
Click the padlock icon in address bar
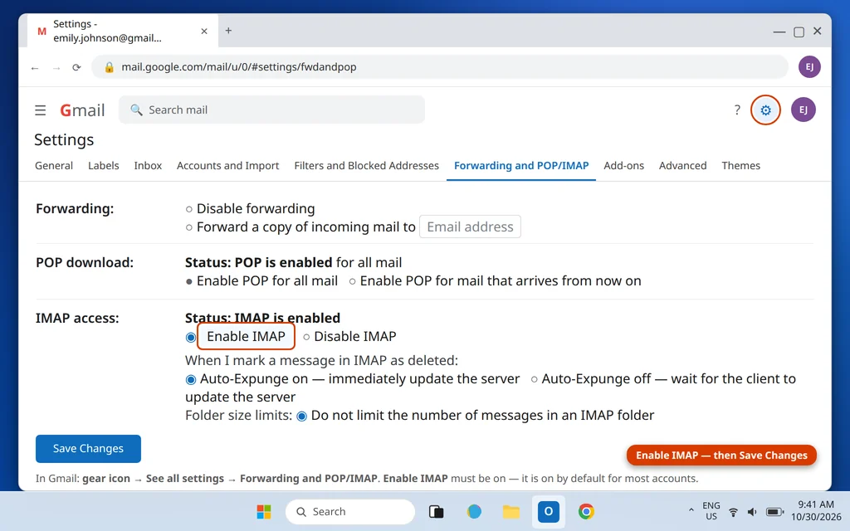109,67
